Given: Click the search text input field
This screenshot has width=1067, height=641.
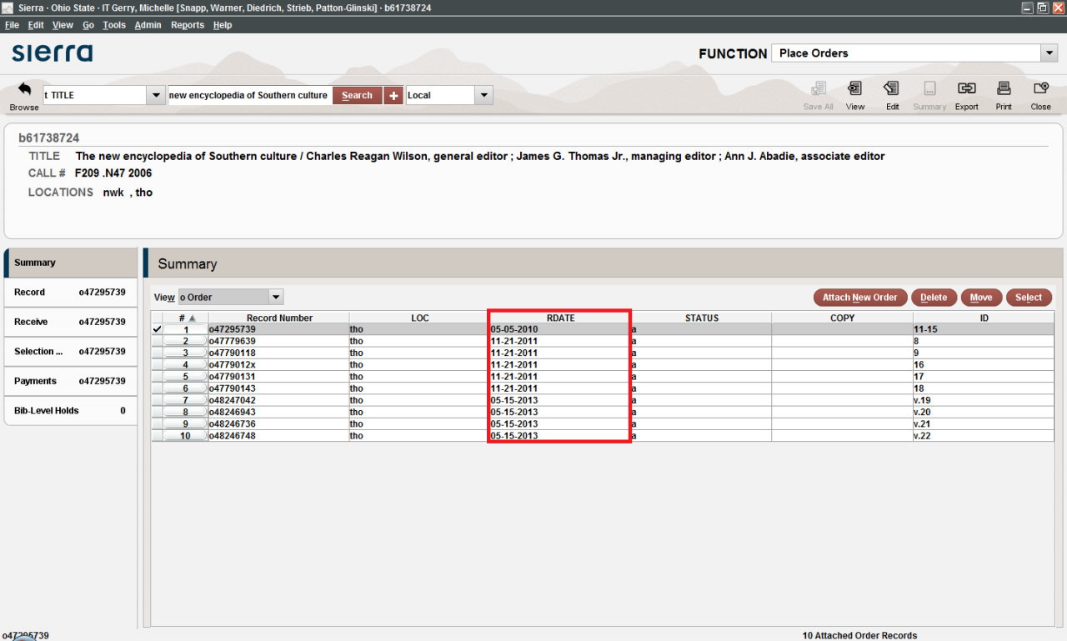Looking at the screenshot, I should click(x=249, y=95).
